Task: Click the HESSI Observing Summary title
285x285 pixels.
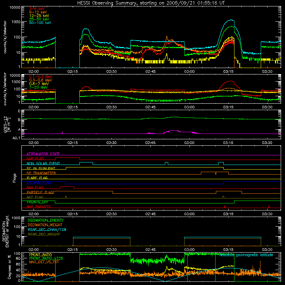Action: pyautogui.click(x=151, y=3)
